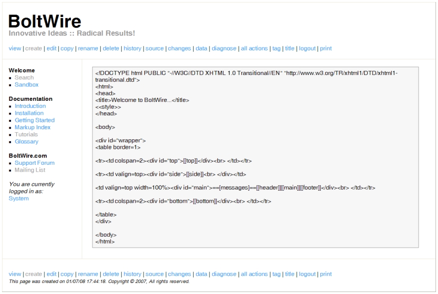
Task: Show all actions from the header bar
Action: click(254, 48)
